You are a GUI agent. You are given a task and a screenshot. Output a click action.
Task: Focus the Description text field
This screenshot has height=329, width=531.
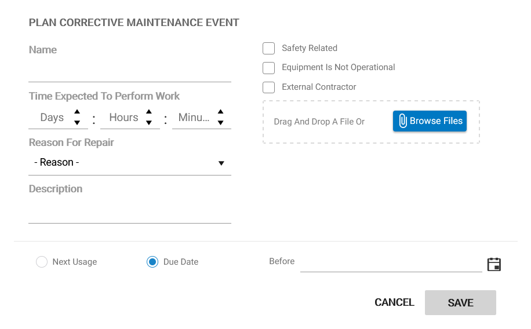tap(129, 212)
